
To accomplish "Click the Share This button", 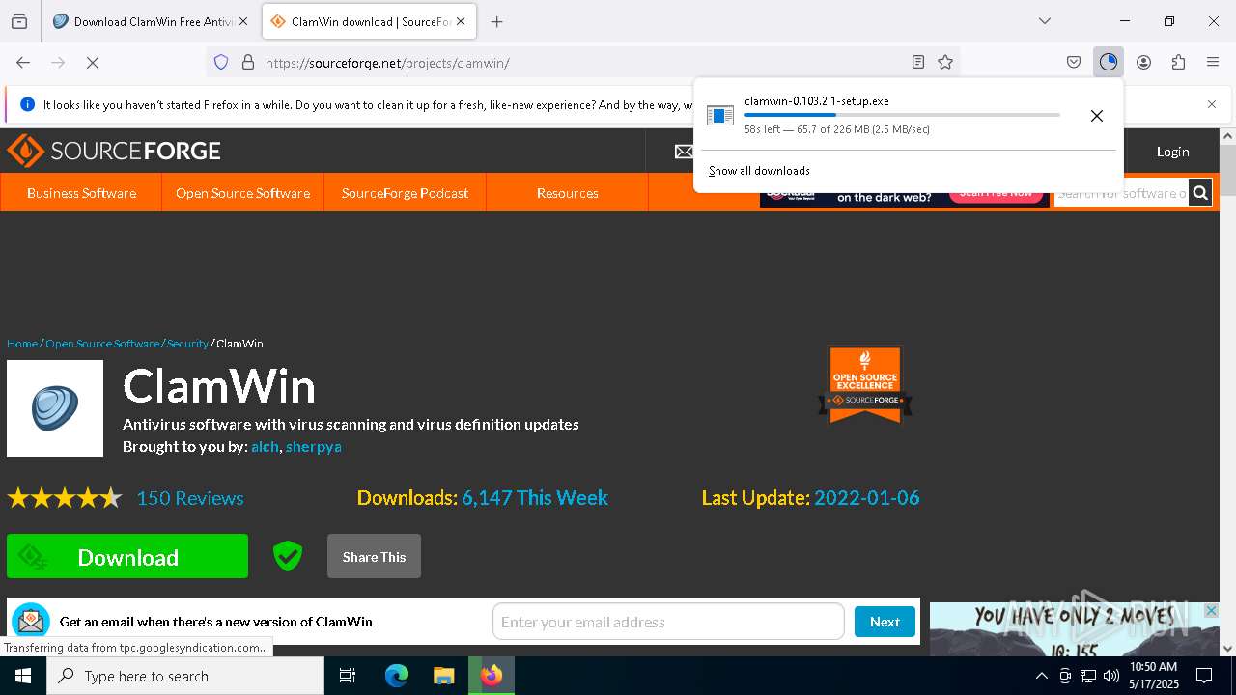I will (x=374, y=556).
